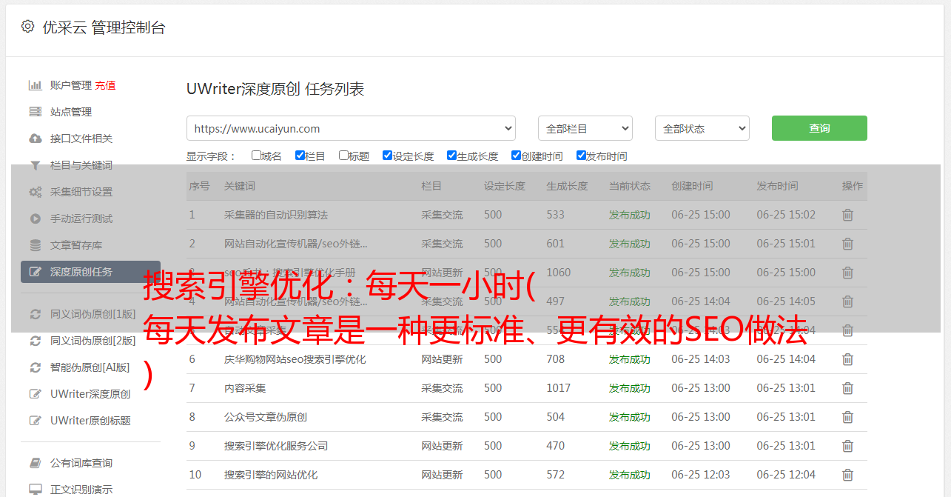
Task: Delete row 1 采集器的自动识别算法 task
Action: pos(848,215)
